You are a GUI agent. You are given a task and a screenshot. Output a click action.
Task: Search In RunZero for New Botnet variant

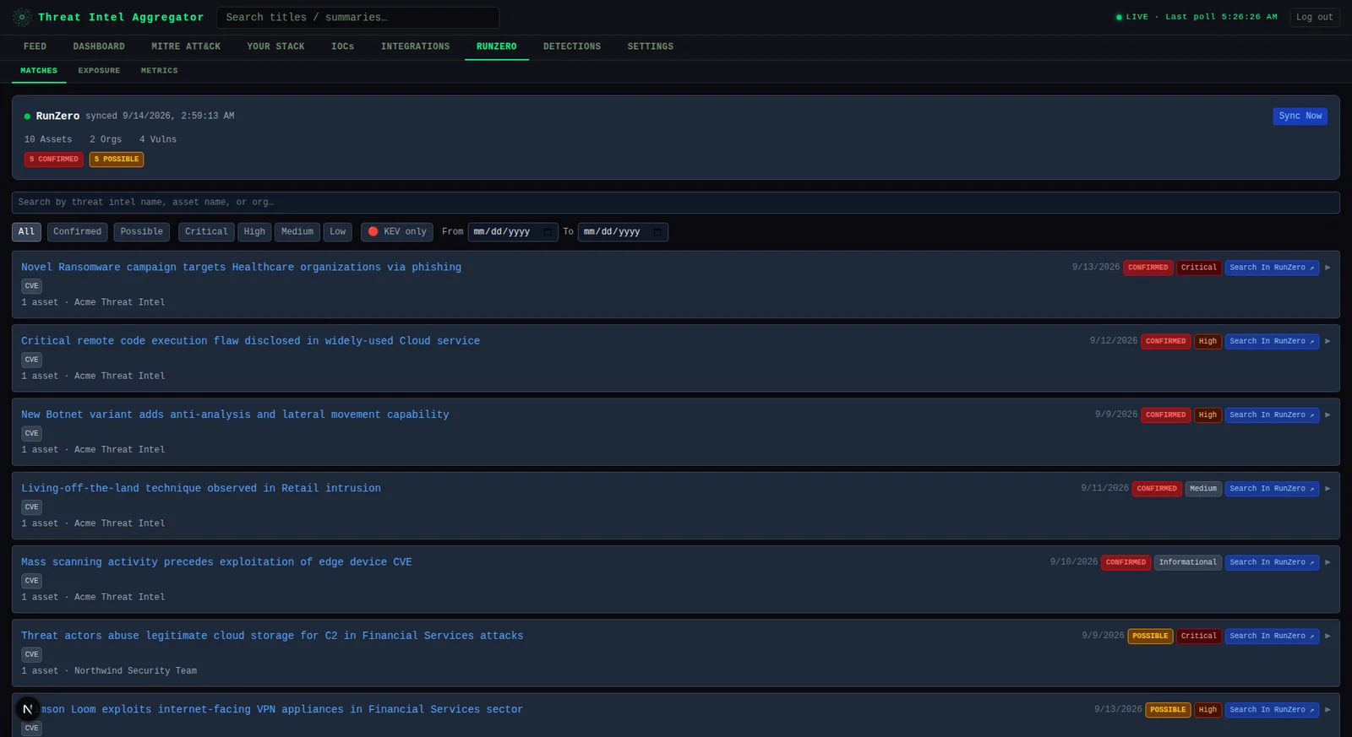pos(1272,415)
